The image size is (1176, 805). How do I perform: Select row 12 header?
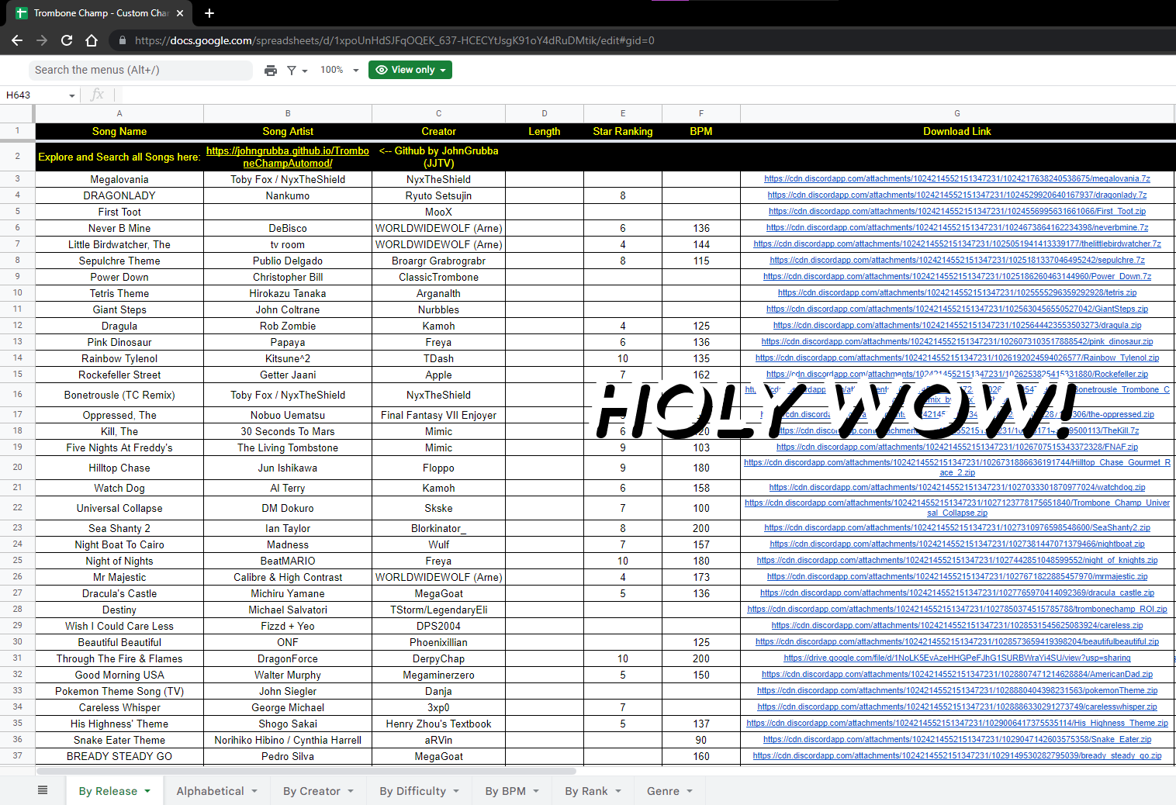(x=17, y=326)
